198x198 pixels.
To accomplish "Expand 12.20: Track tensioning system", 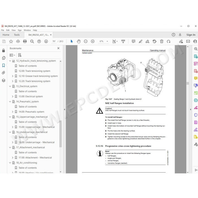I will point(12,81).
